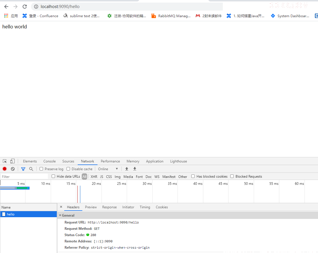Go back with the browser back arrow
The image size is (318, 253).
click(x=6, y=7)
